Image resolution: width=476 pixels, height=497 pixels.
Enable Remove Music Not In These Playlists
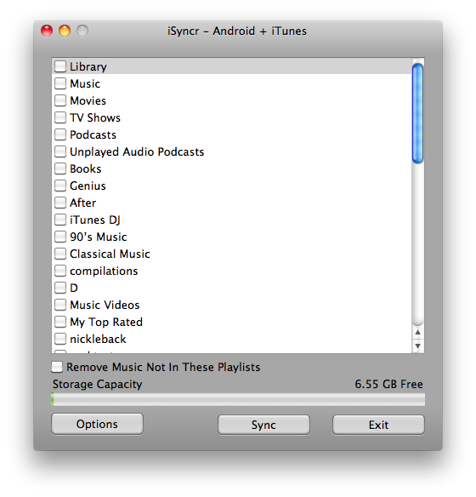pos(57,367)
